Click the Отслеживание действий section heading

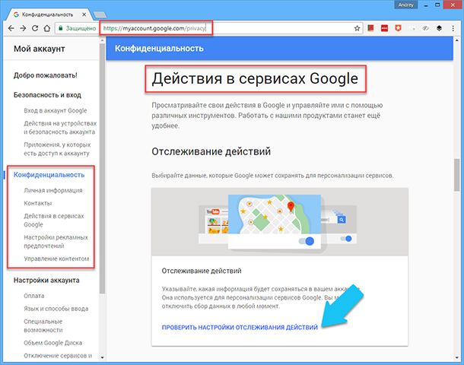point(211,152)
